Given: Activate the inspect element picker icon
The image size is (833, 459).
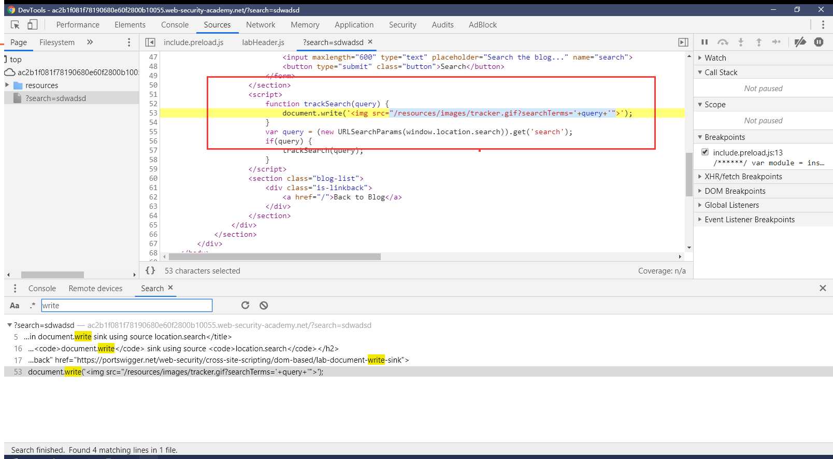Looking at the screenshot, I should point(15,24).
